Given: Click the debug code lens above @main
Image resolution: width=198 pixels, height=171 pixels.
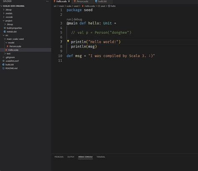Looking at the screenshot, I should [78, 19].
